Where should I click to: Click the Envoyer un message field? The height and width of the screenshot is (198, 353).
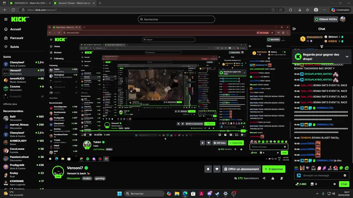(x=322, y=175)
